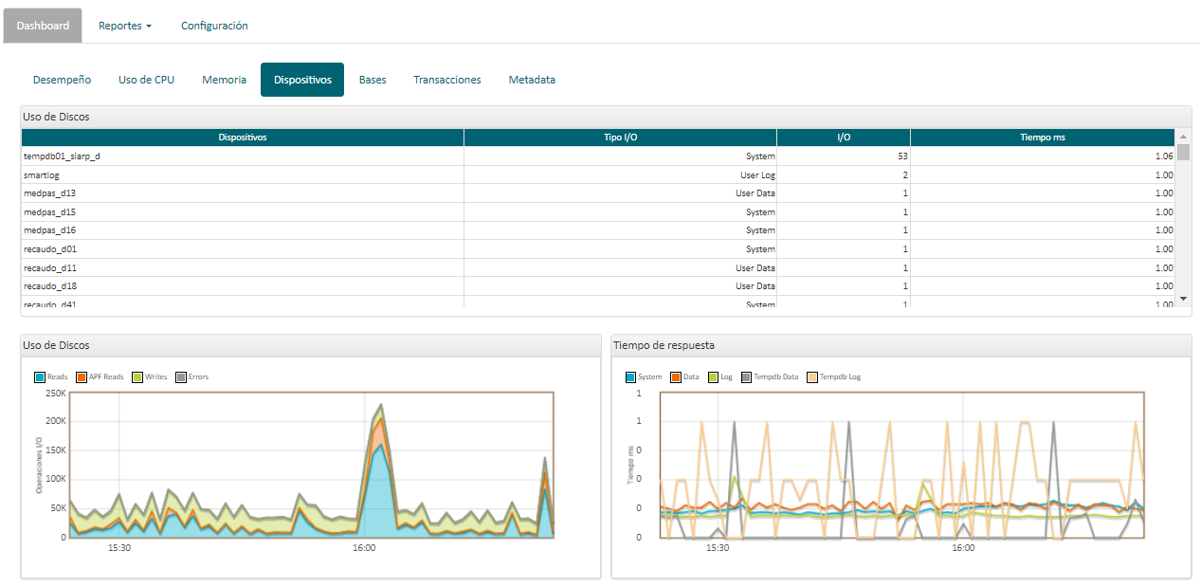Toggle the Reads legend swatch
This screenshot has width=1200, height=587.
pyautogui.click(x=40, y=377)
